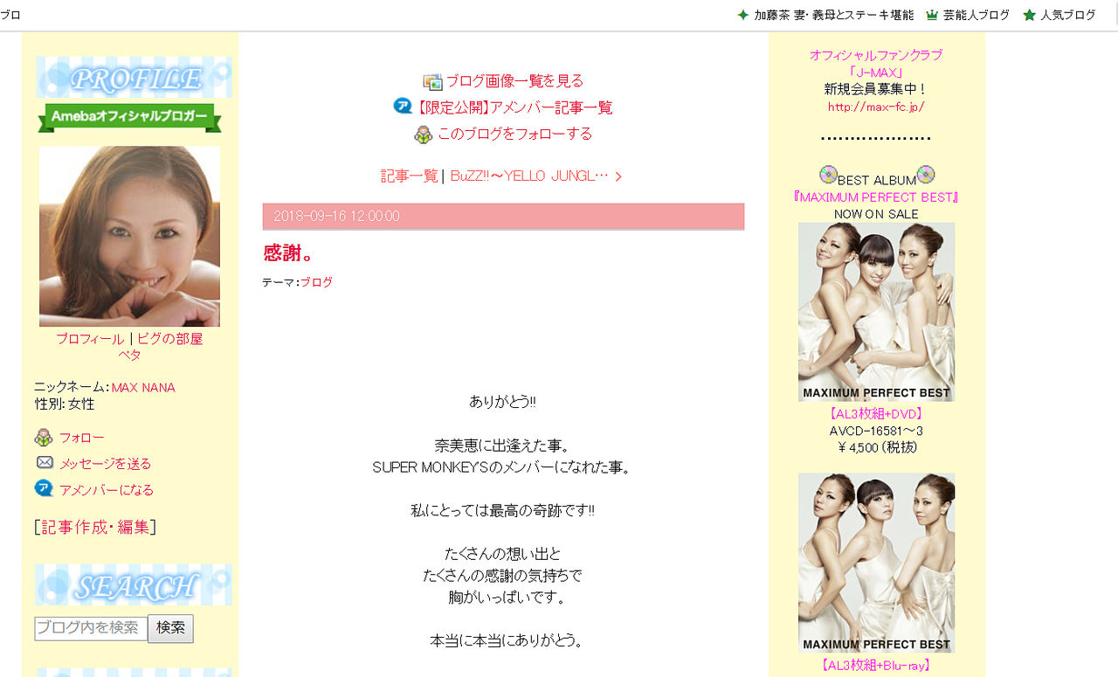Image resolution: width=1118 pixels, height=677 pixels.
Task: Click the Amebaオフィシャルブロガー badge
Action: [129, 117]
